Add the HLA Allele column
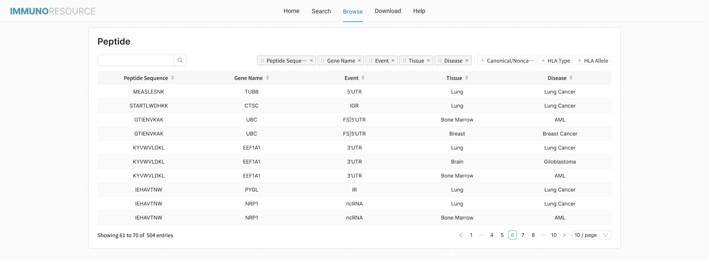The height and width of the screenshot is (260, 709). coord(593,61)
